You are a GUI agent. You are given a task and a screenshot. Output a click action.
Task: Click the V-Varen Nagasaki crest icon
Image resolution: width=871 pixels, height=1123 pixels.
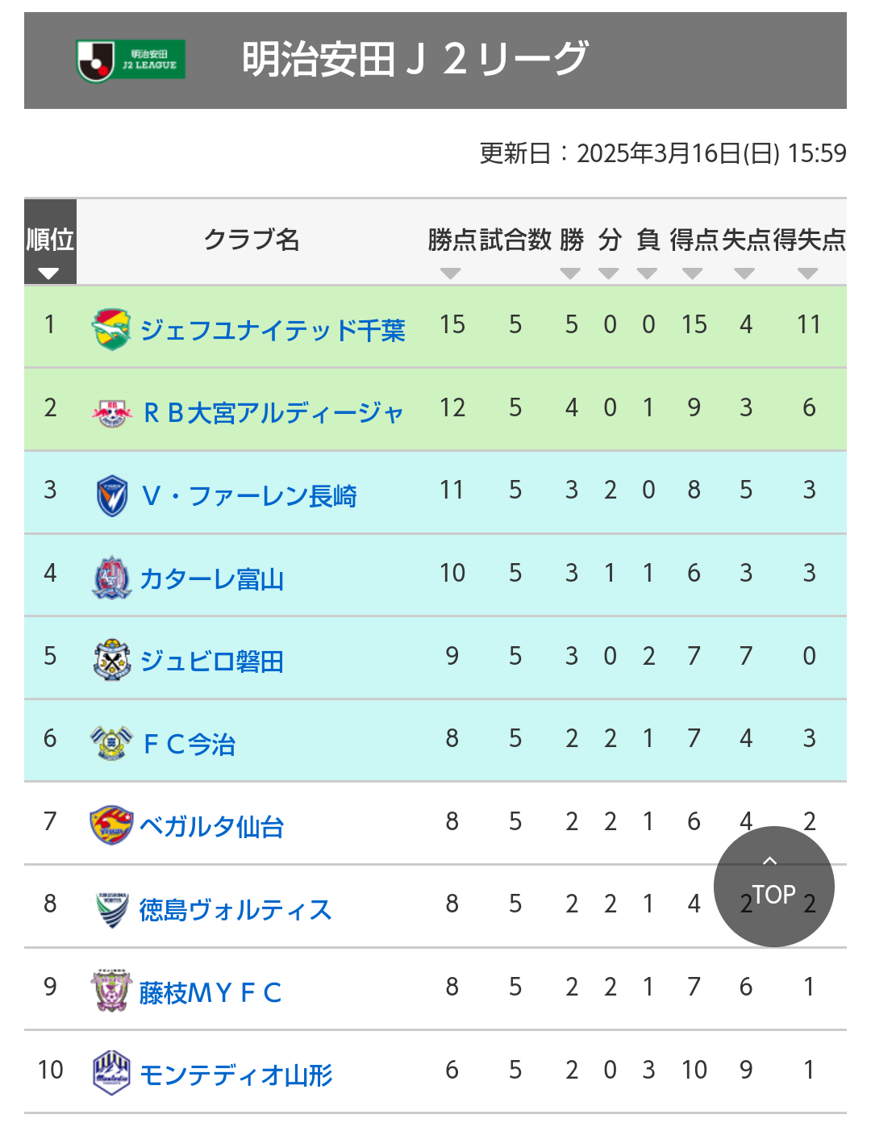111,495
